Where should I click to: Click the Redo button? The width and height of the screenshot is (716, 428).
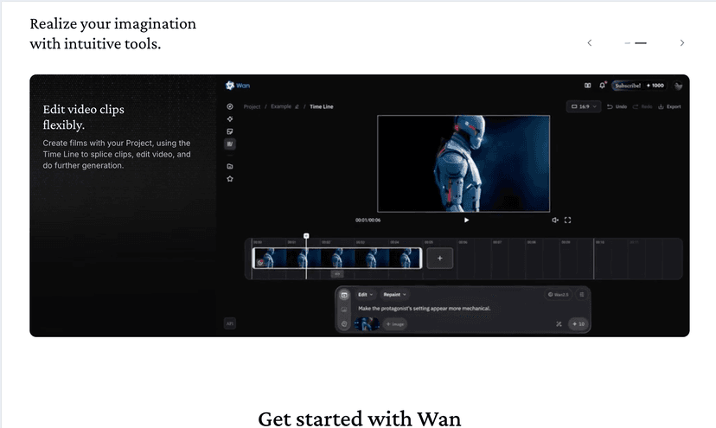[642, 106]
